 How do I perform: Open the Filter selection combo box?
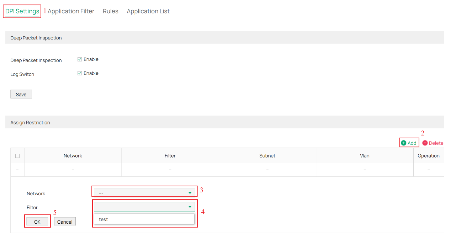pyautogui.click(x=144, y=207)
